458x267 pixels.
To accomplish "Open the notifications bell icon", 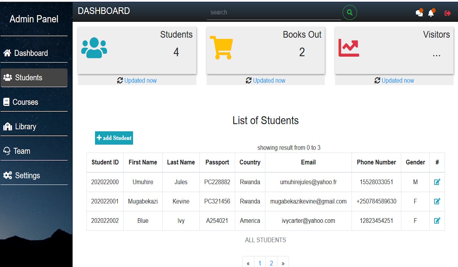I will click(431, 13).
